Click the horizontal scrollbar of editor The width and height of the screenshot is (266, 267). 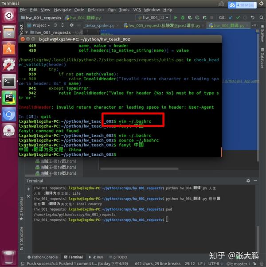point(139,169)
